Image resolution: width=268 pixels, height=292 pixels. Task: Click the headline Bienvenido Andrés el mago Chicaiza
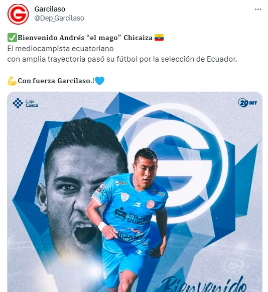[x=85, y=38]
